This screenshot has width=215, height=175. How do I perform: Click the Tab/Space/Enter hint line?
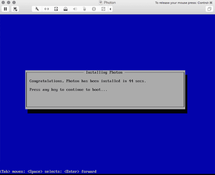48,172
